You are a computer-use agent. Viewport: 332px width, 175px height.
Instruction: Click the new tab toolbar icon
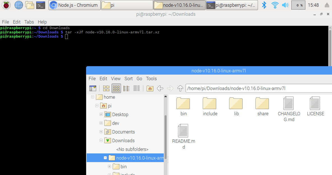pos(93,88)
